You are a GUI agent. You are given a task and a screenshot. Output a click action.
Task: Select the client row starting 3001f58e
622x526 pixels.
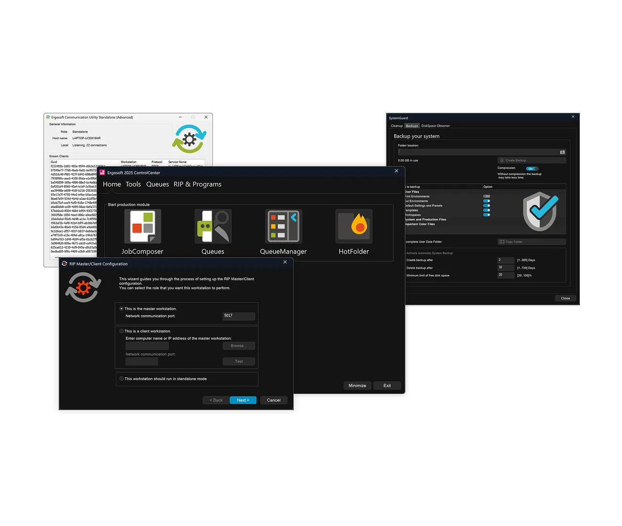click(74, 215)
